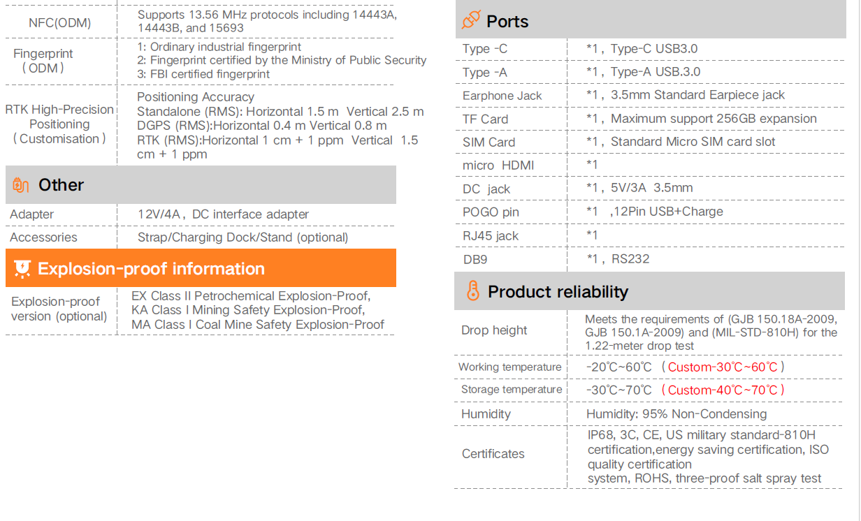Click the TF Card row label

pyautogui.click(x=485, y=119)
